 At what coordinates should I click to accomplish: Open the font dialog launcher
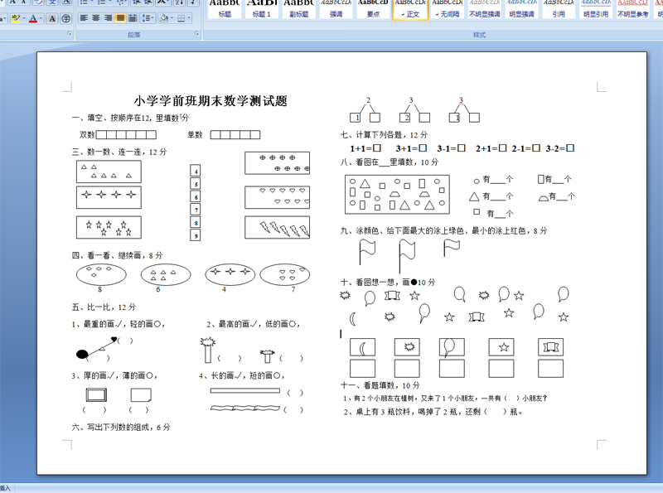tap(70, 33)
